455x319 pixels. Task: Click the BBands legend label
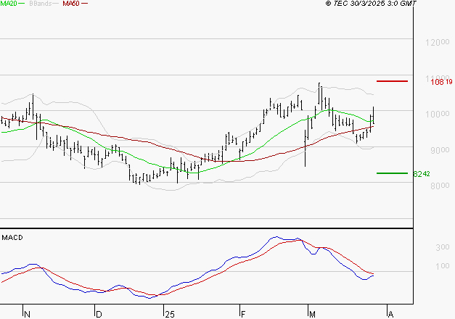coord(41,4)
